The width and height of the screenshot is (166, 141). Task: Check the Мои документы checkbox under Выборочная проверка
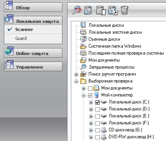point(90,88)
